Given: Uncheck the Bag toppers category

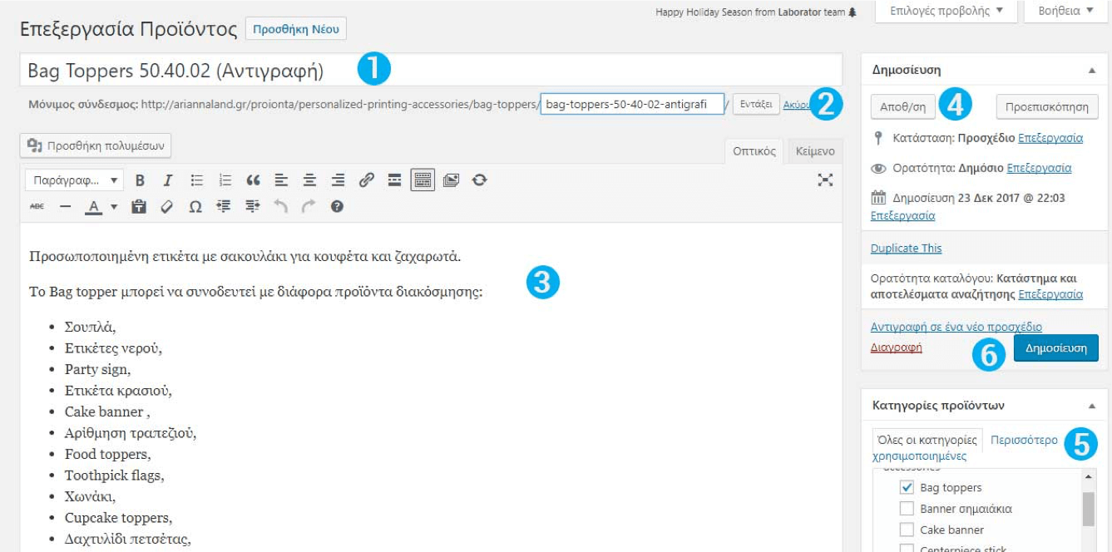Looking at the screenshot, I should coord(907,488).
